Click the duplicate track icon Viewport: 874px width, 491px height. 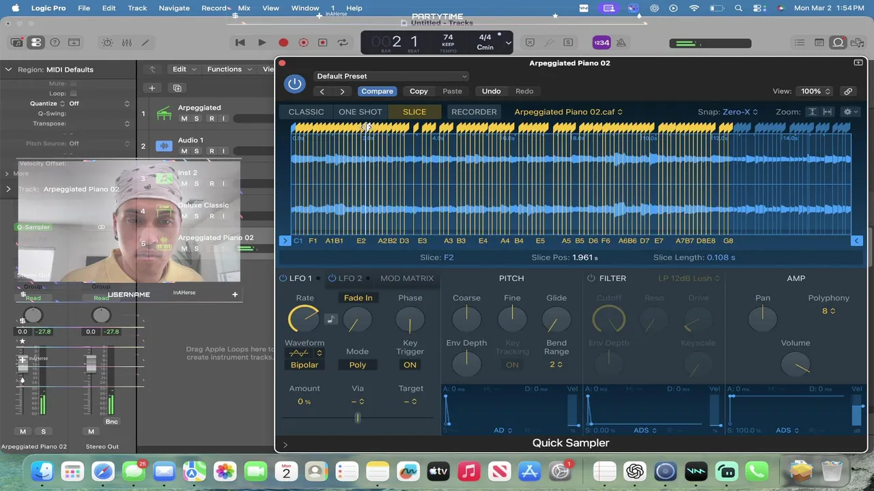pos(178,88)
